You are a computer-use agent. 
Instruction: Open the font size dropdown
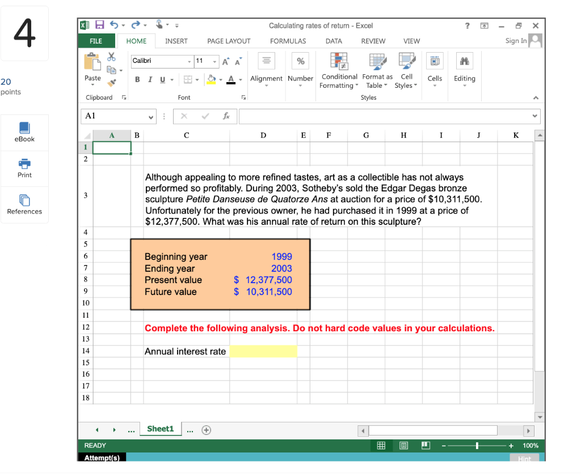[x=215, y=61]
